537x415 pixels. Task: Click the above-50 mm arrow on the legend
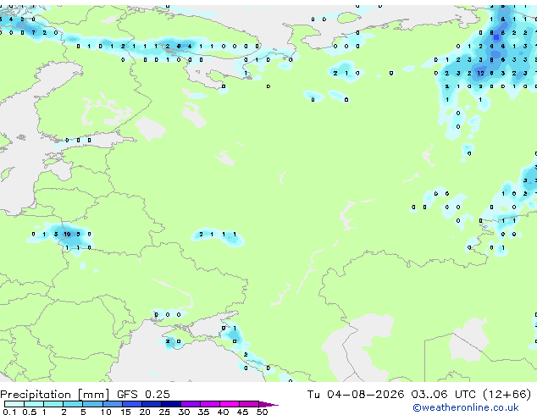(268, 405)
